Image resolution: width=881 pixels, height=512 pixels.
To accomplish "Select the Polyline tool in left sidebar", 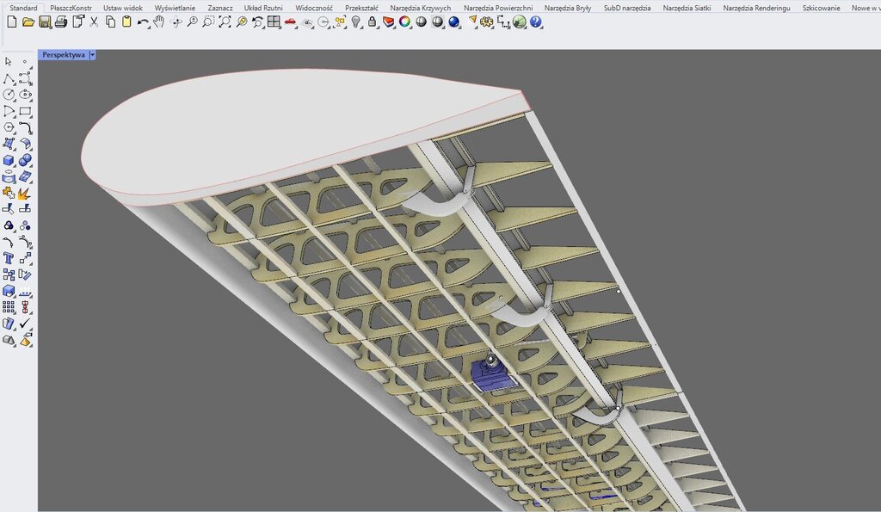I will coord(9,78).
